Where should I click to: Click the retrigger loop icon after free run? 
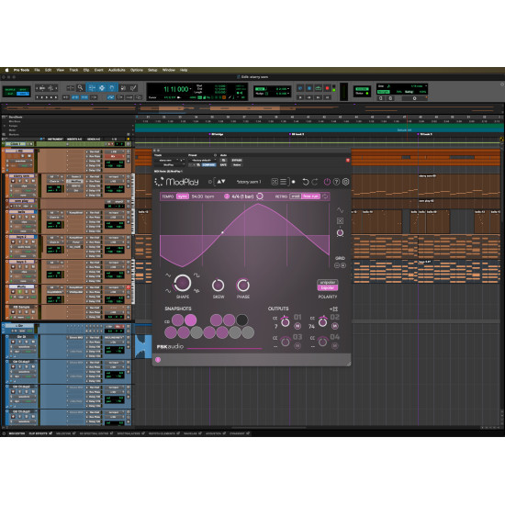325,196
